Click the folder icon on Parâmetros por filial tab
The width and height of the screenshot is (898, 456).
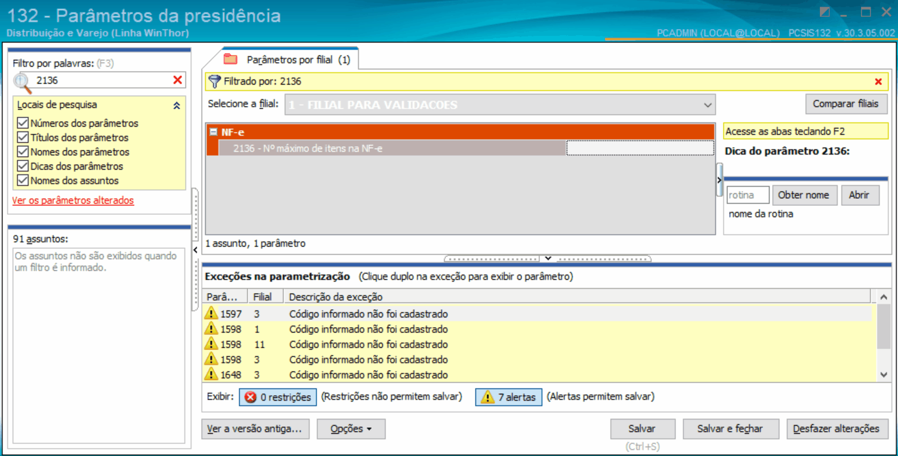(230, 59)
